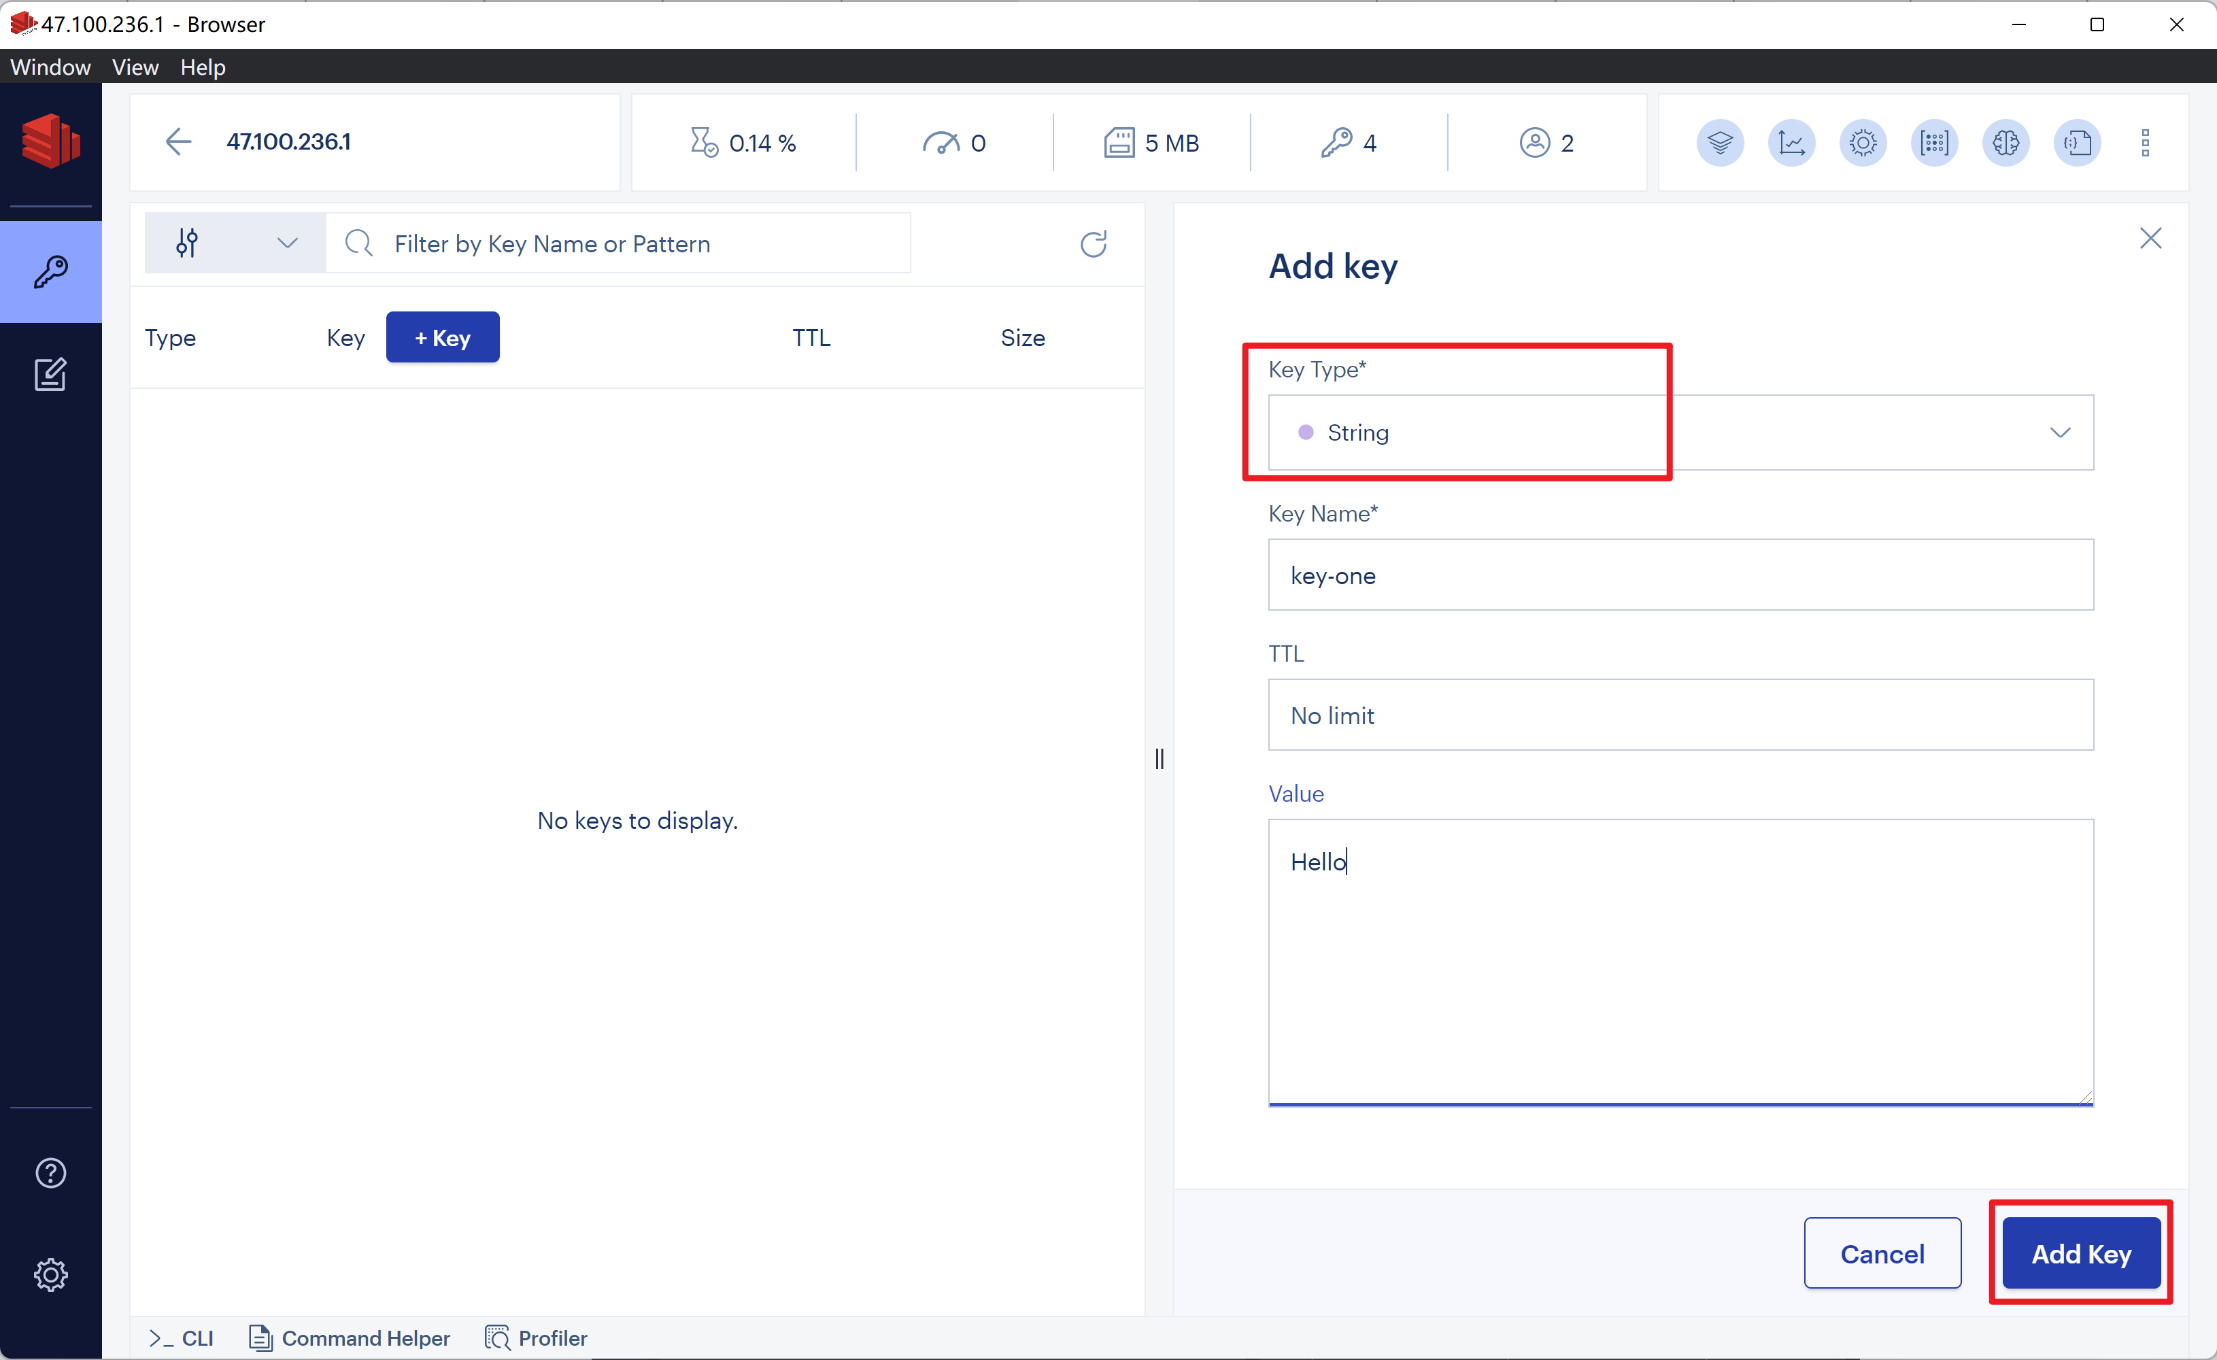Screen dimensions: 2217x1360
Task: Click the Cancel button
Action: pos(1882,1253)
